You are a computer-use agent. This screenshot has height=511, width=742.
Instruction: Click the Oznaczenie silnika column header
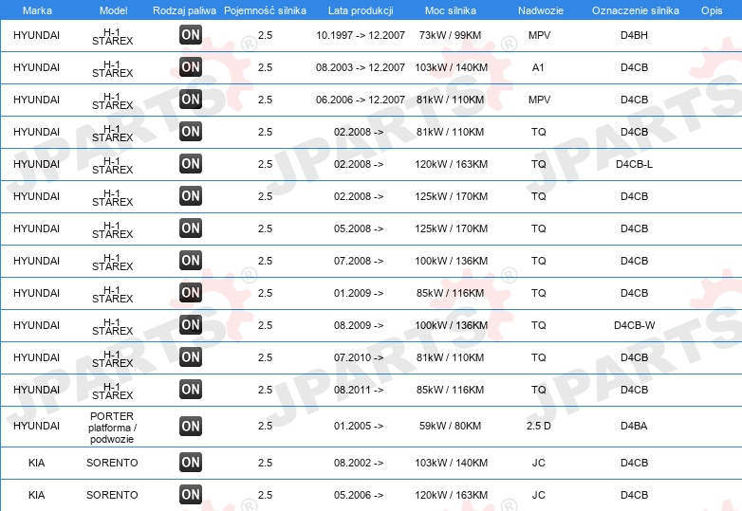click(x=635, y=10)
